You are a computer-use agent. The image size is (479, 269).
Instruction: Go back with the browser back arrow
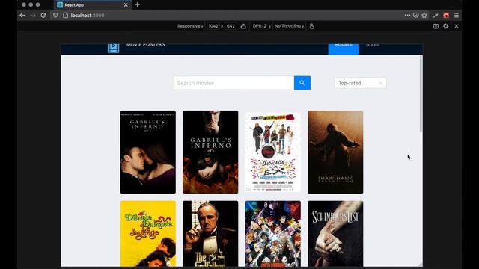click(22, 15)
